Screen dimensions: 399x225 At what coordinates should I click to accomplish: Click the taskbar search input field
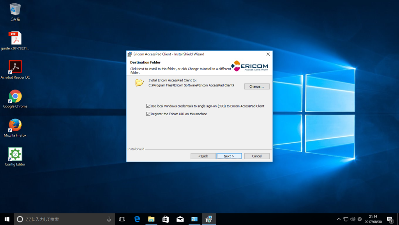pyautogui.click(x=64, y=219)
